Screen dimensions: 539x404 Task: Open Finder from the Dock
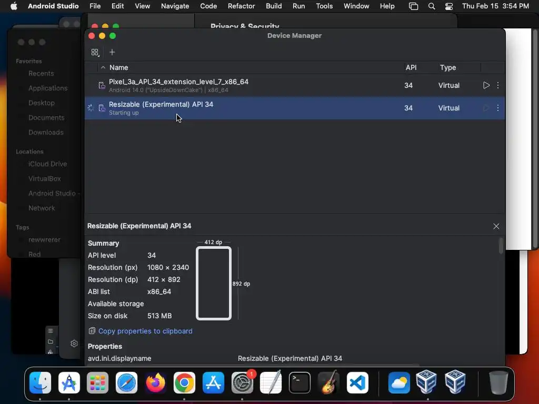coord(40,382)
